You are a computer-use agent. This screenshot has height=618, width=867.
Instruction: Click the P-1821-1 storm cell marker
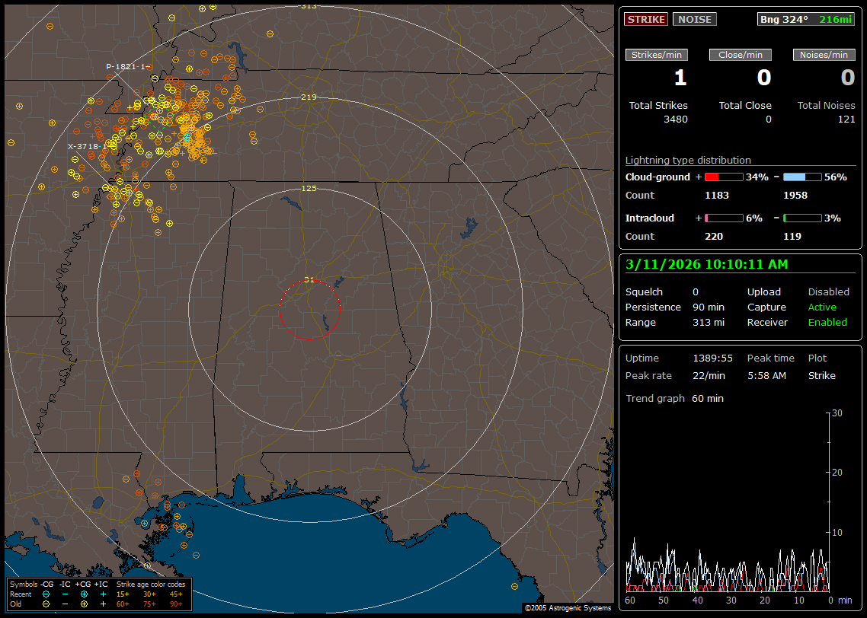point(126,67)
